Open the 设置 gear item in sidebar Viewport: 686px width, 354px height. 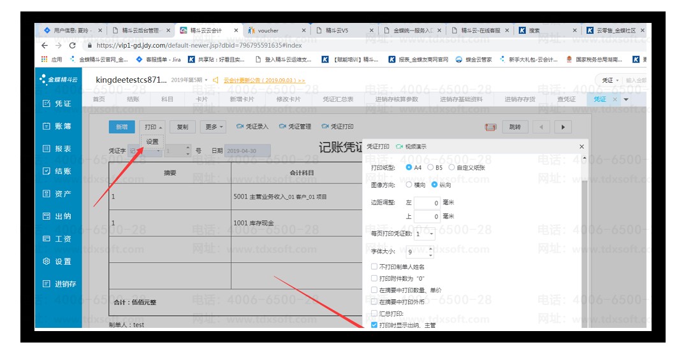point(57,262)
